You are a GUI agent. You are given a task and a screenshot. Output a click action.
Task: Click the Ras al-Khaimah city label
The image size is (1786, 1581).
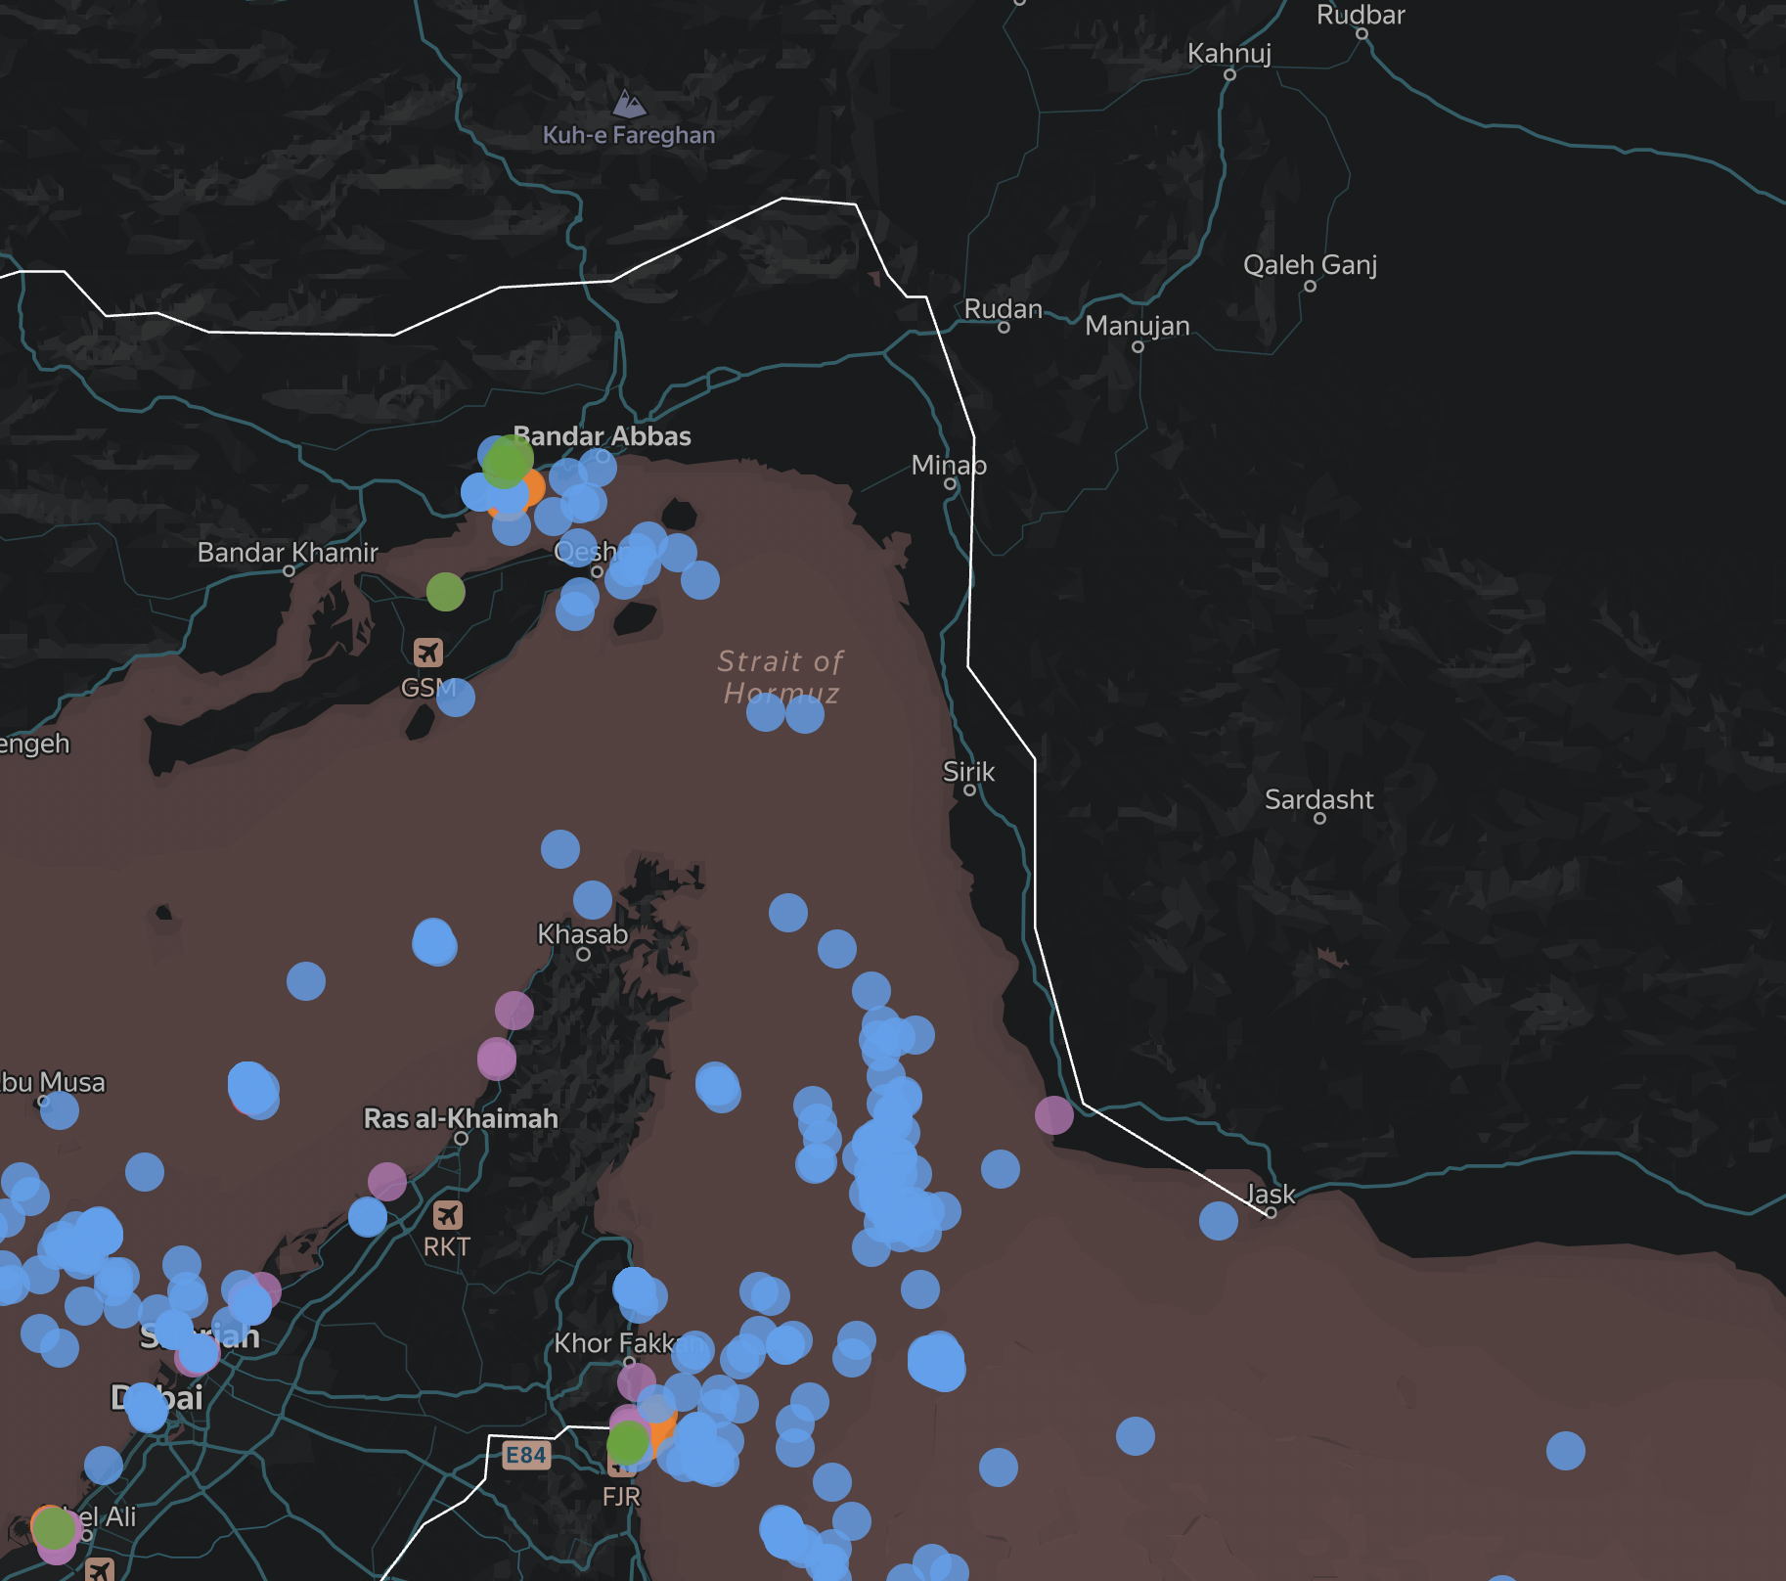pyautogui.click(x=461, y=1118)
